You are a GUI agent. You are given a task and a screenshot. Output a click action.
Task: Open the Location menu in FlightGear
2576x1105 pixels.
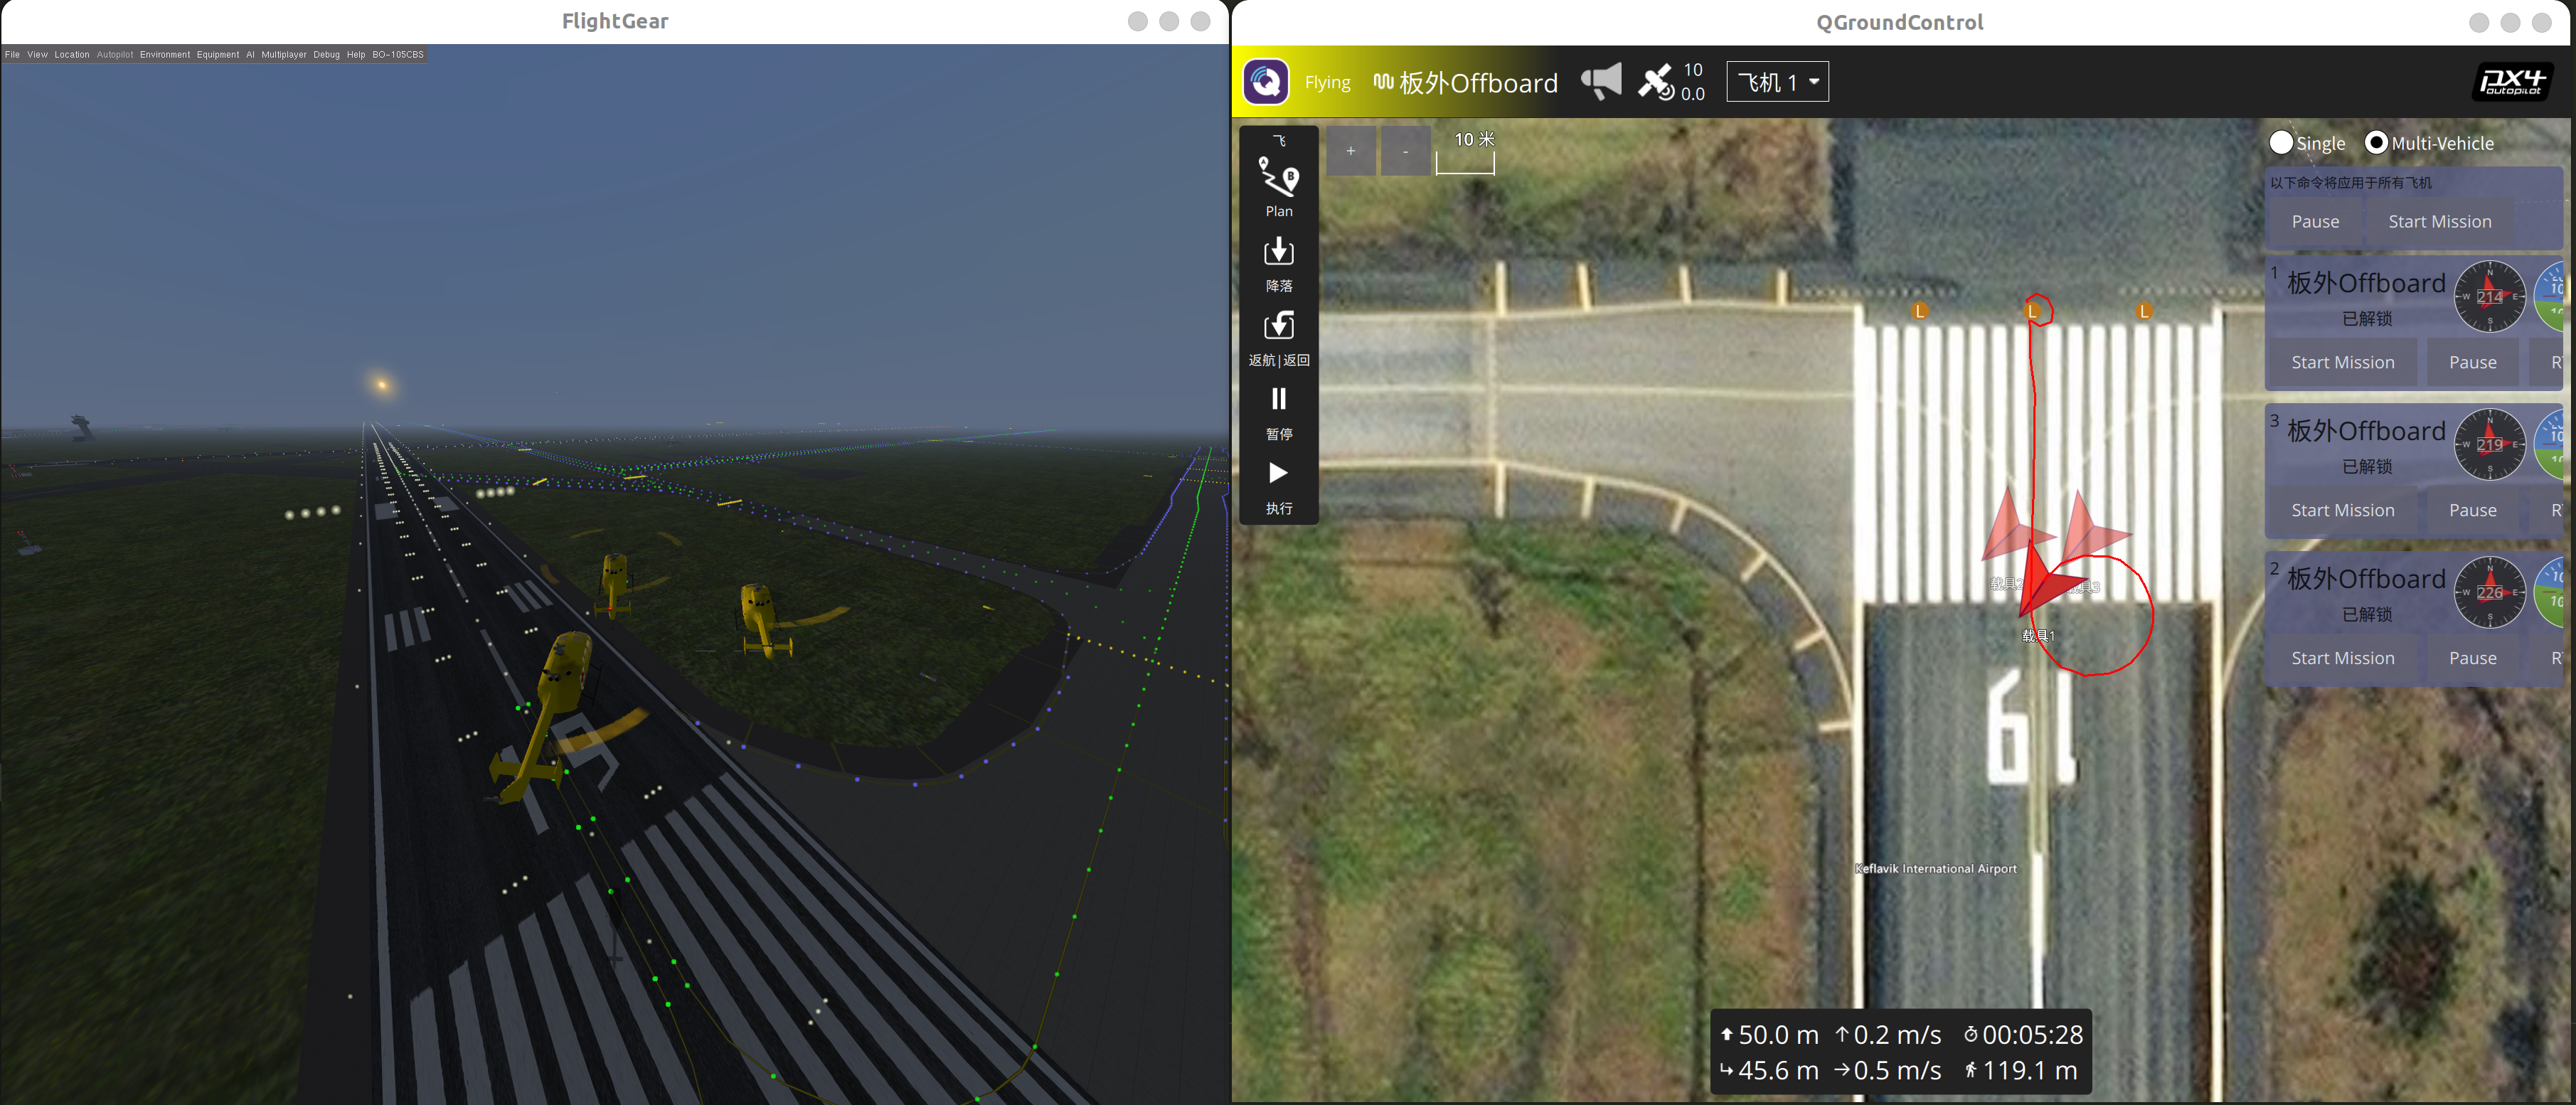click(71, 55)
